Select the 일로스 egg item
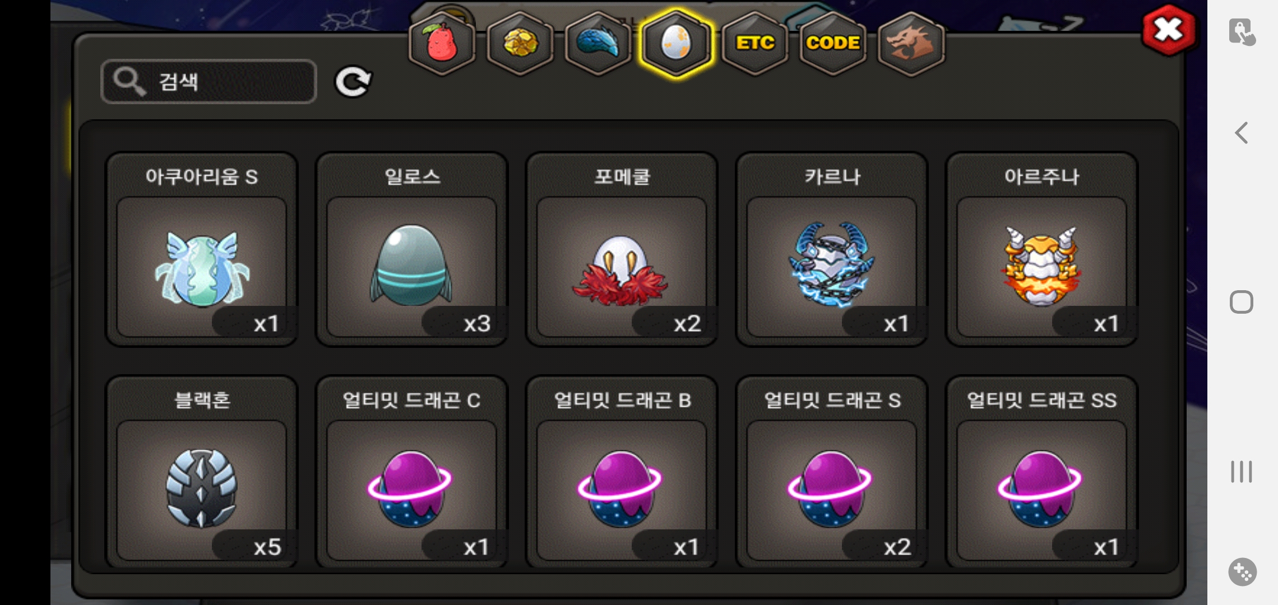 412,250
